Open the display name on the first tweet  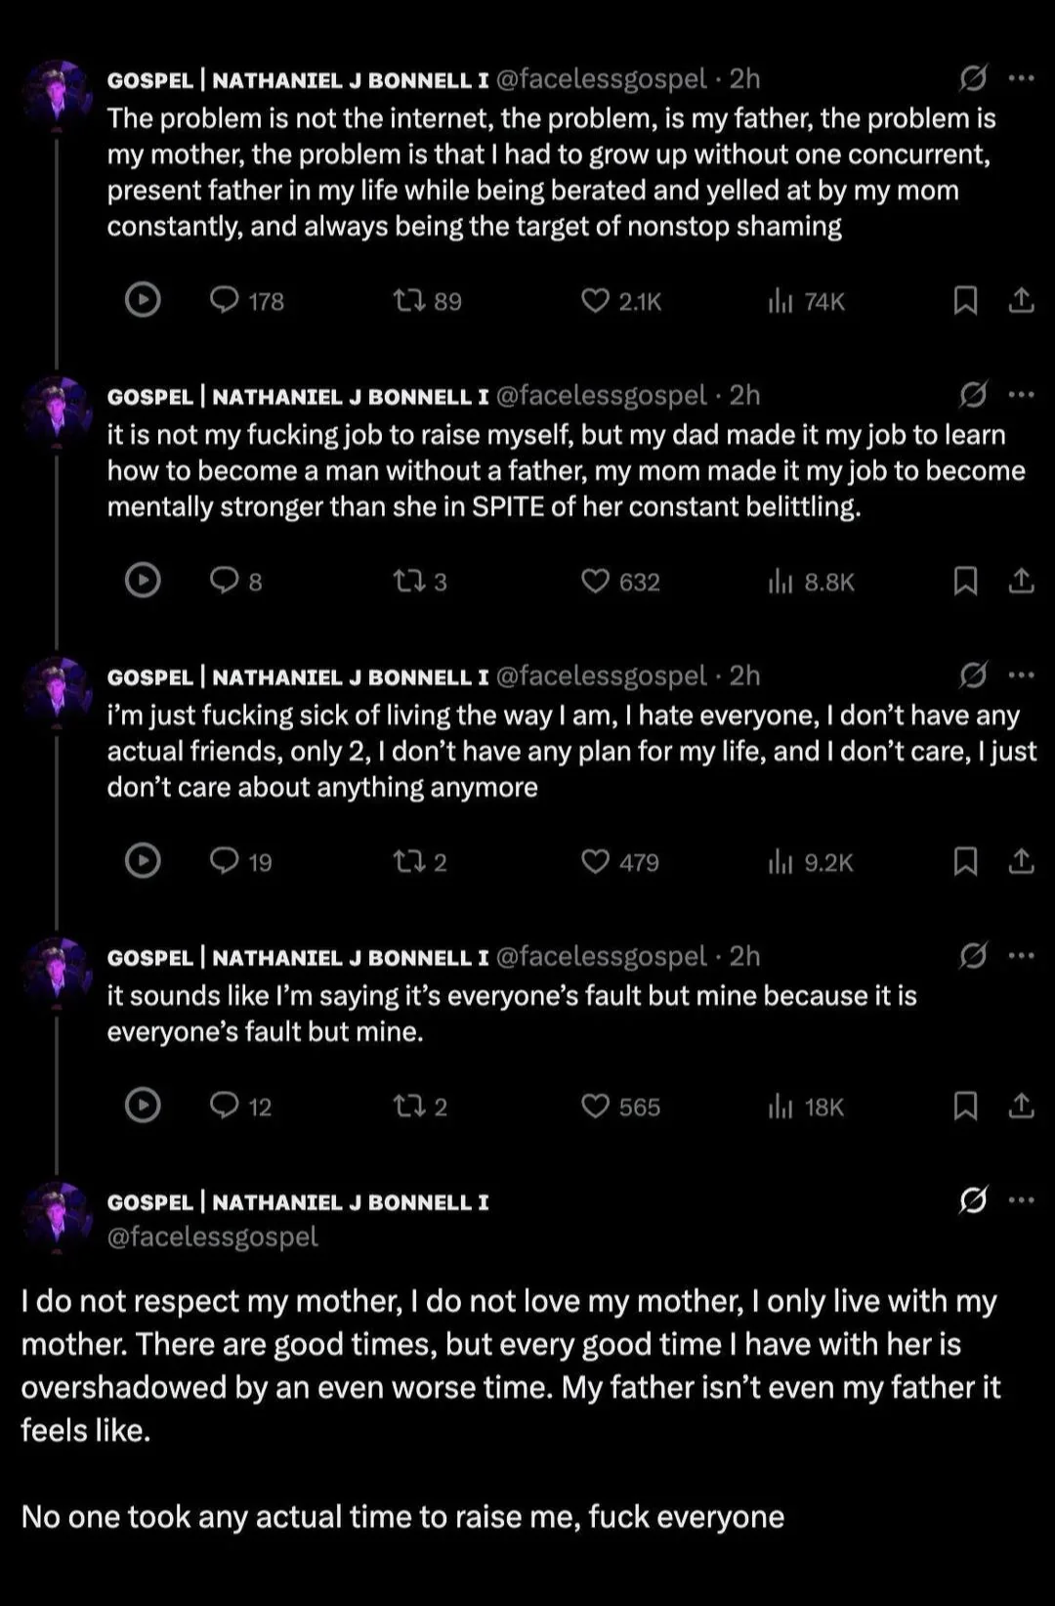tap(298, 80)
